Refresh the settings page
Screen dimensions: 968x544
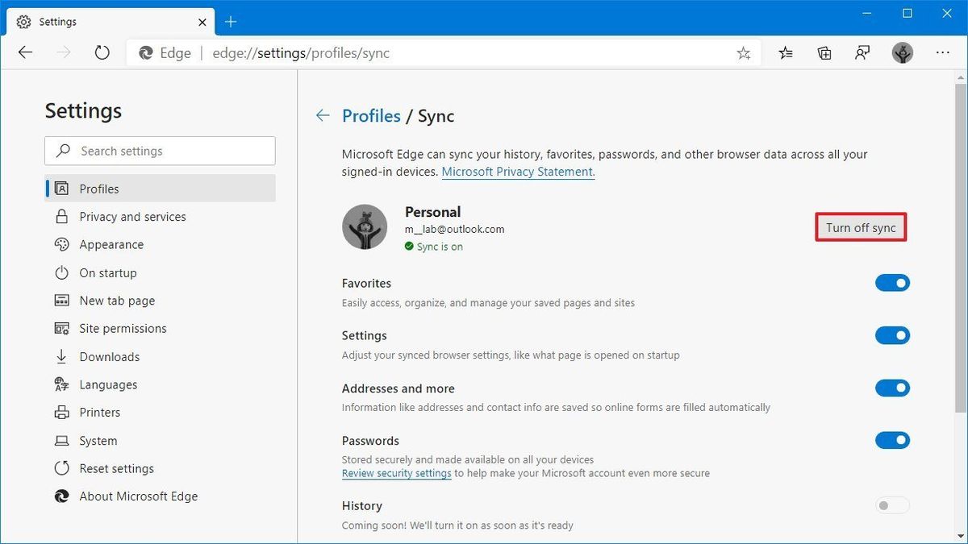click(x=101, y=52)
